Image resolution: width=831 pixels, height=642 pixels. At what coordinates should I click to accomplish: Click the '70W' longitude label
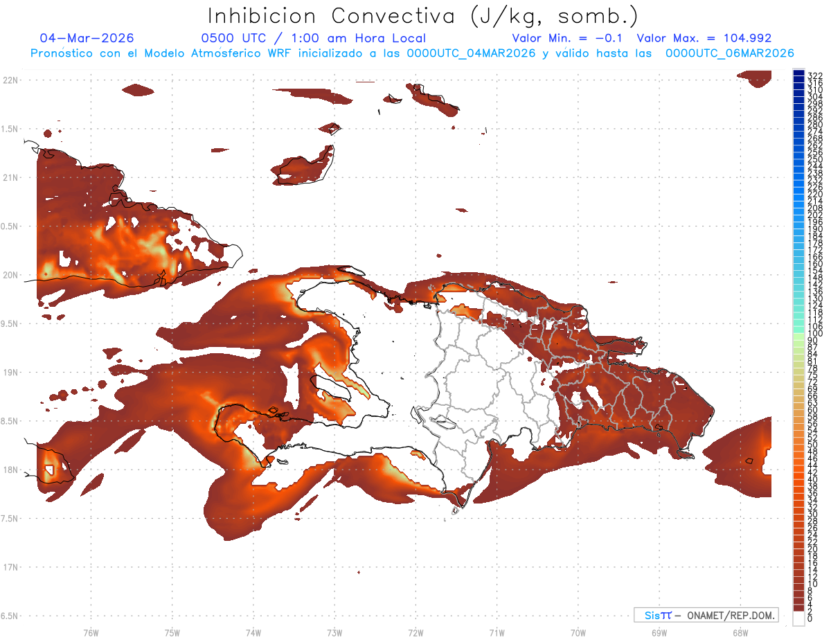point(578,632)
